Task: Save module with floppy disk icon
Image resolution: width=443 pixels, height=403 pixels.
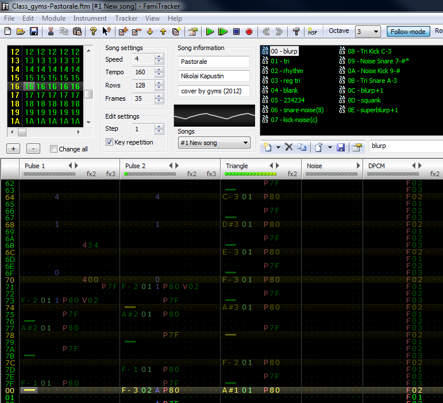Action: point(34,32)
